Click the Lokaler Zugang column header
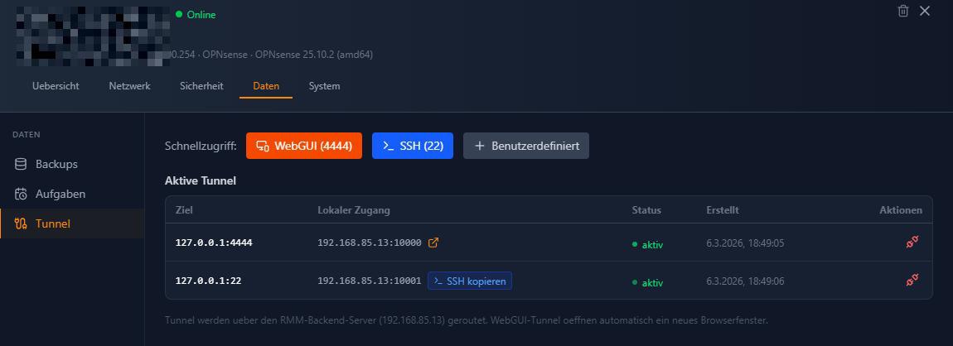 point(354,210)
